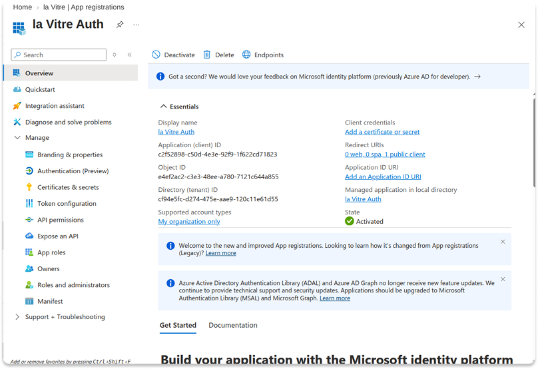Click the feedback banner arrow

(x=477, y=77)
